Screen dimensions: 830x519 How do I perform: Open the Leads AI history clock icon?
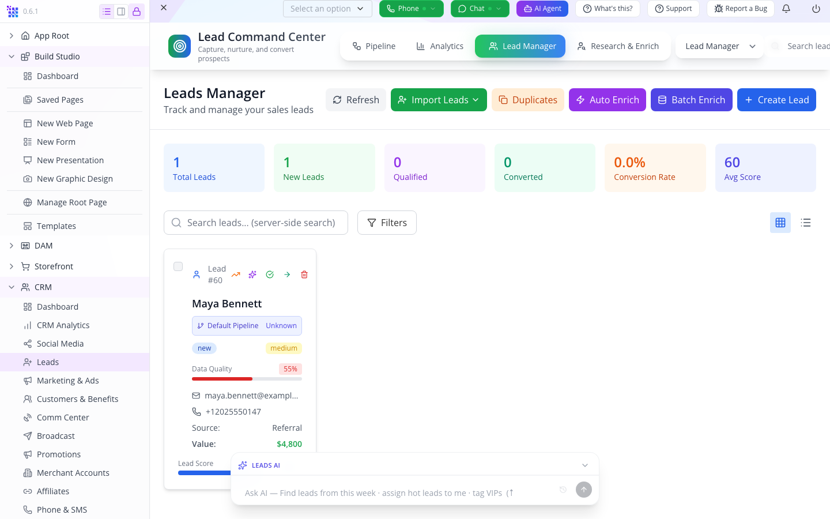pyautogui.click(x=563, y=490)
